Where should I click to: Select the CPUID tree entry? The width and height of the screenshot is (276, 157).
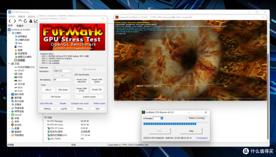(x=21, y=71)
